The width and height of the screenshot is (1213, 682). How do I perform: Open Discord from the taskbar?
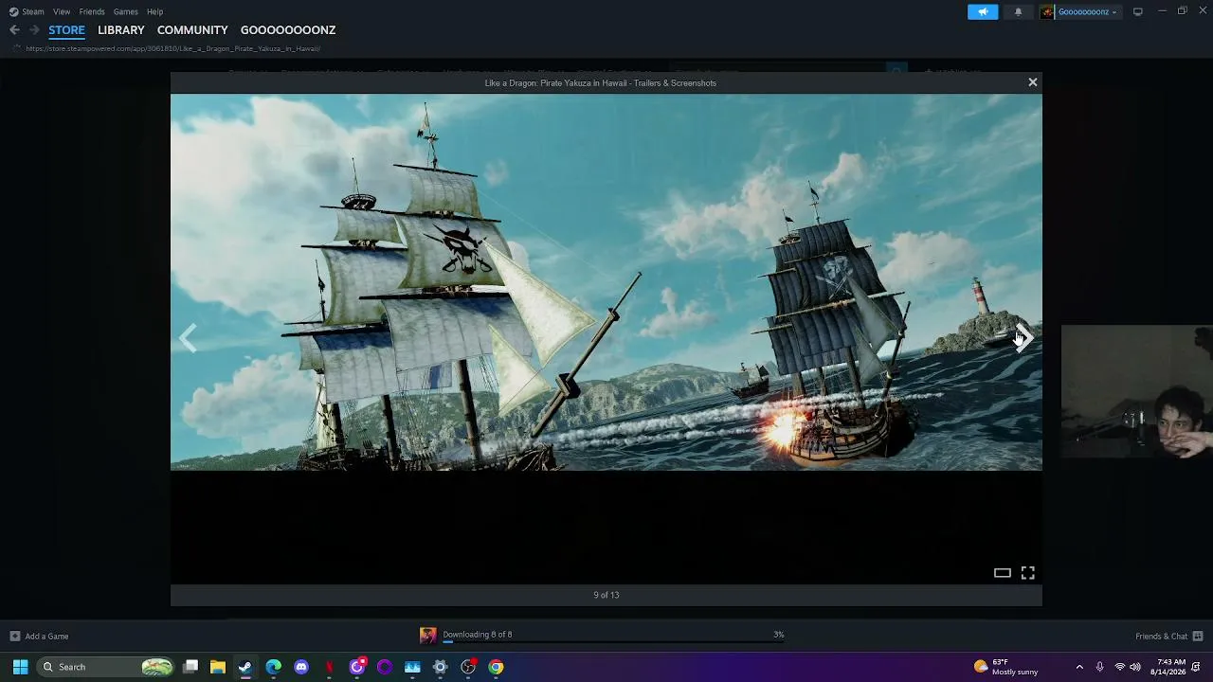301,667
